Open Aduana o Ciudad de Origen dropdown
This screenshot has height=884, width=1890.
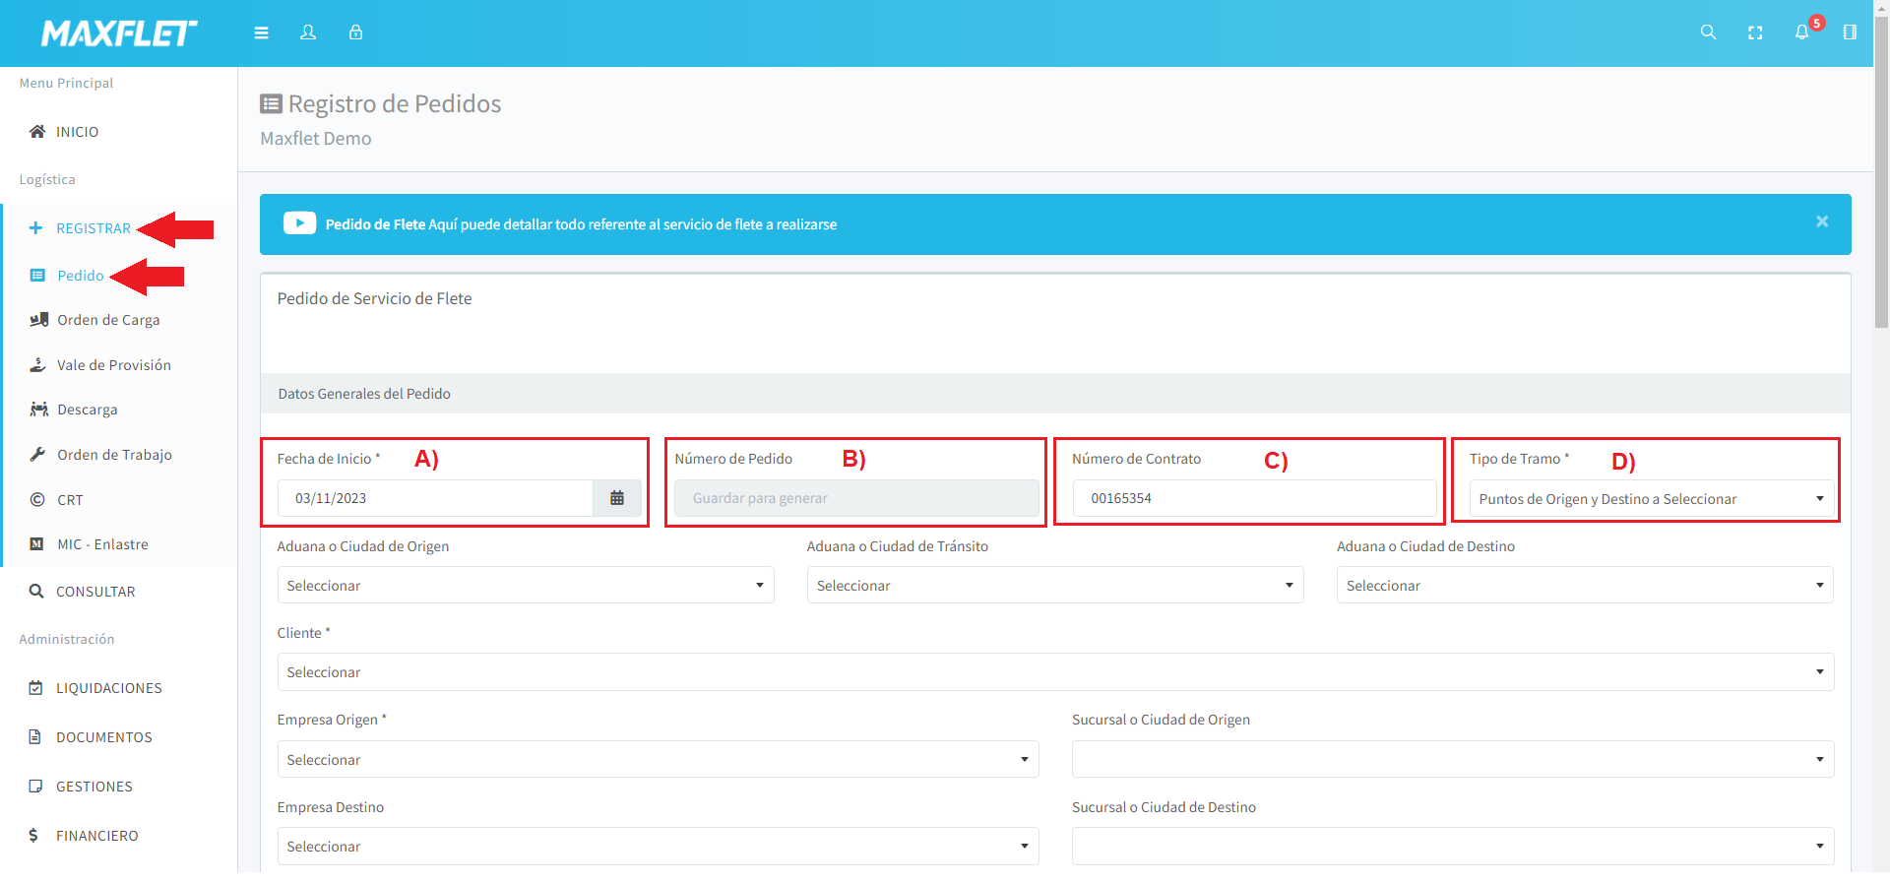[x=525, y=586]
